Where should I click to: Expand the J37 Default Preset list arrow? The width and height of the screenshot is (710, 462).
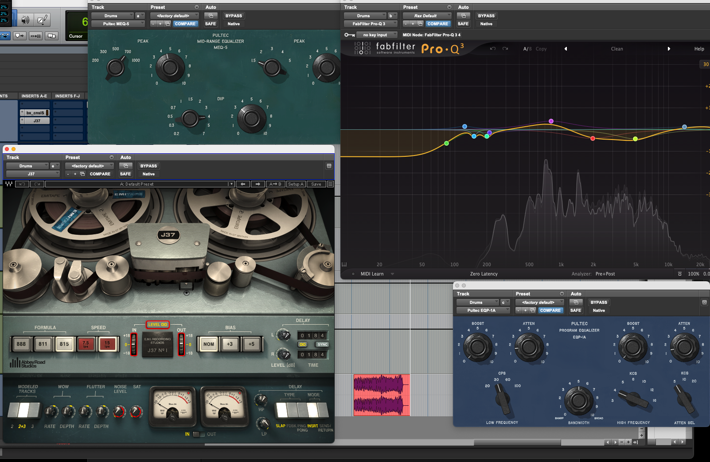point(231,184)
